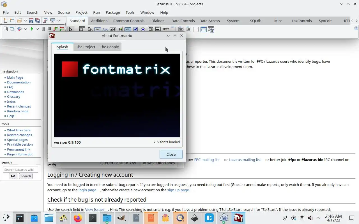Pause the running program
This screenshot has width=359, height=224.
pyautogui.click(x=43, y=29)
